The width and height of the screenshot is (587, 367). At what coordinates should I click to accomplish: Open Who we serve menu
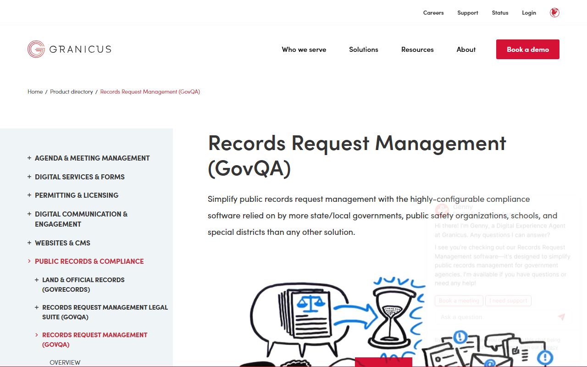[x=304, y=50]
